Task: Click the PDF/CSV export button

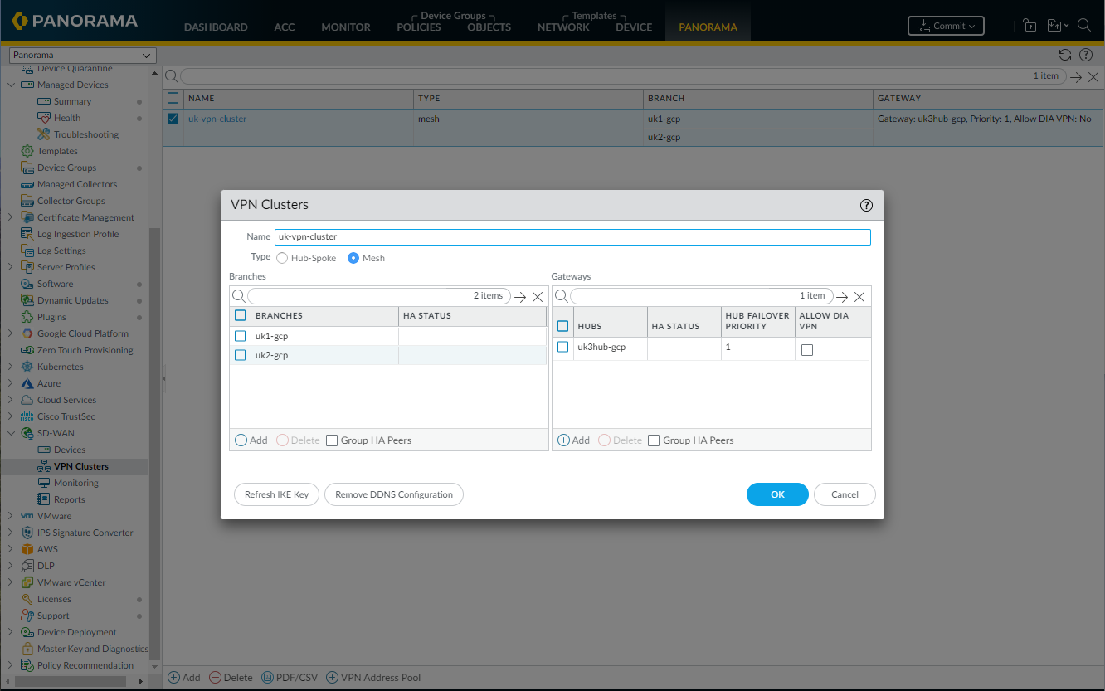Action: point(290,678)
